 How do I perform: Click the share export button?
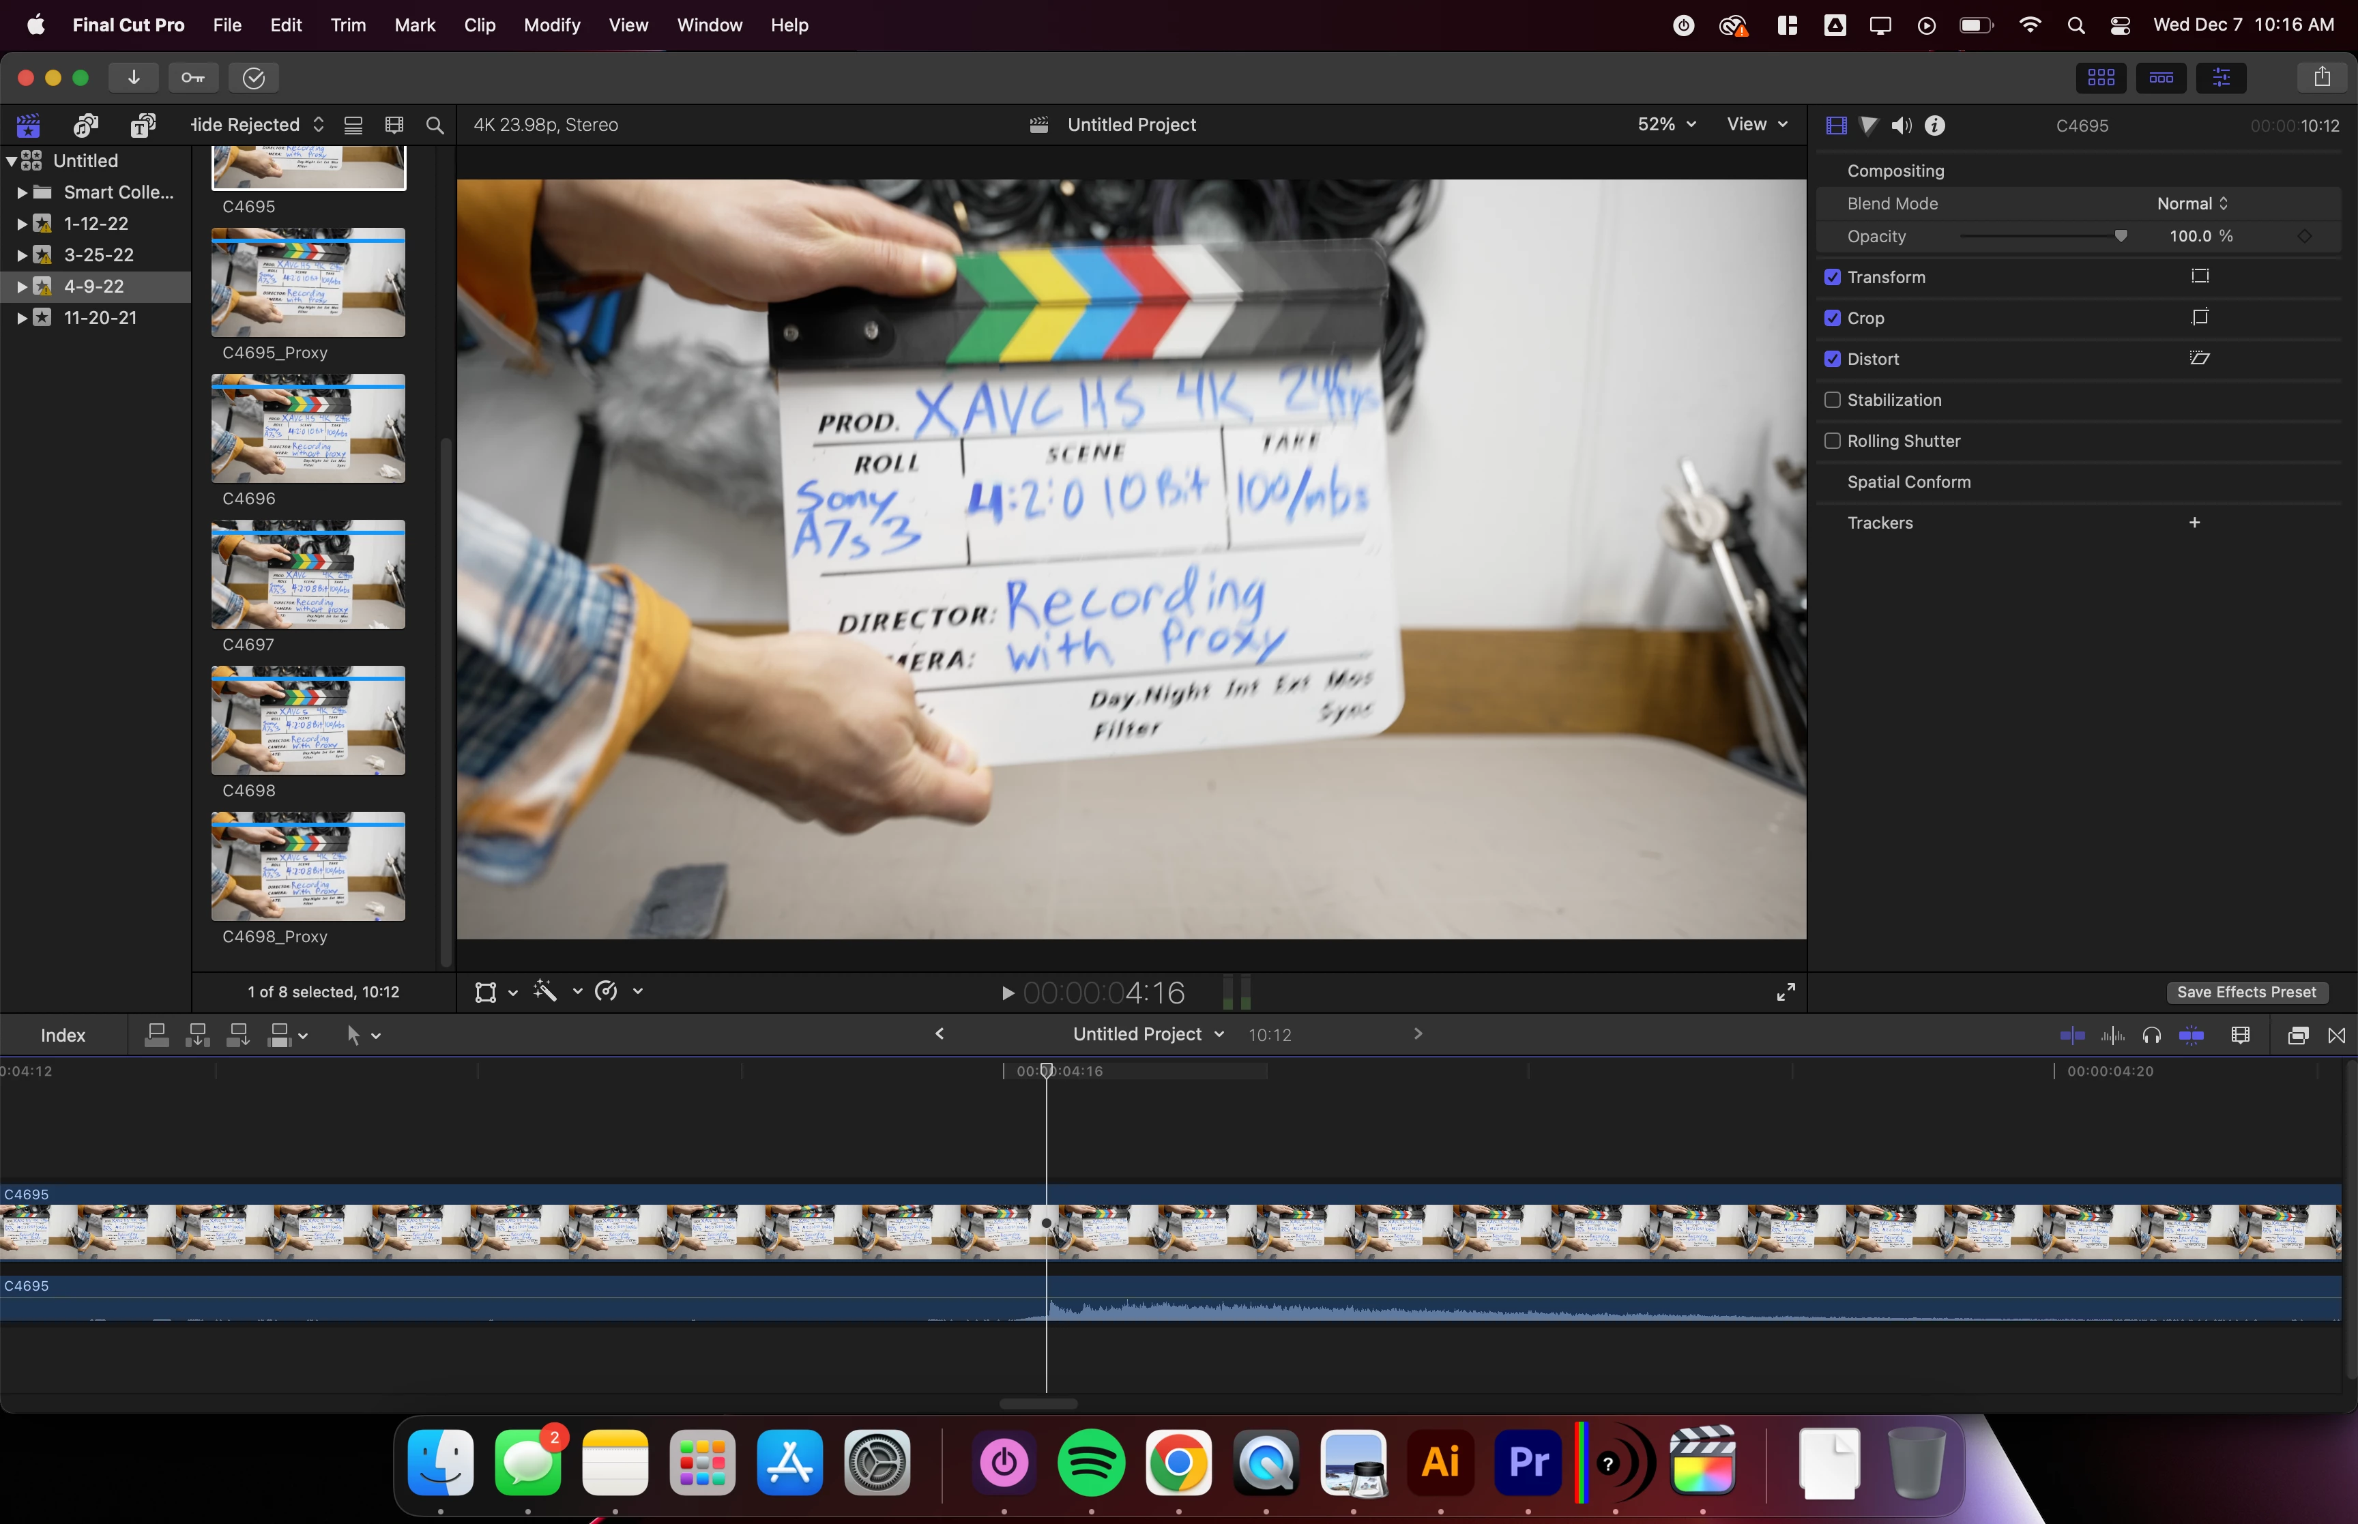click(x=2321, y=77)
